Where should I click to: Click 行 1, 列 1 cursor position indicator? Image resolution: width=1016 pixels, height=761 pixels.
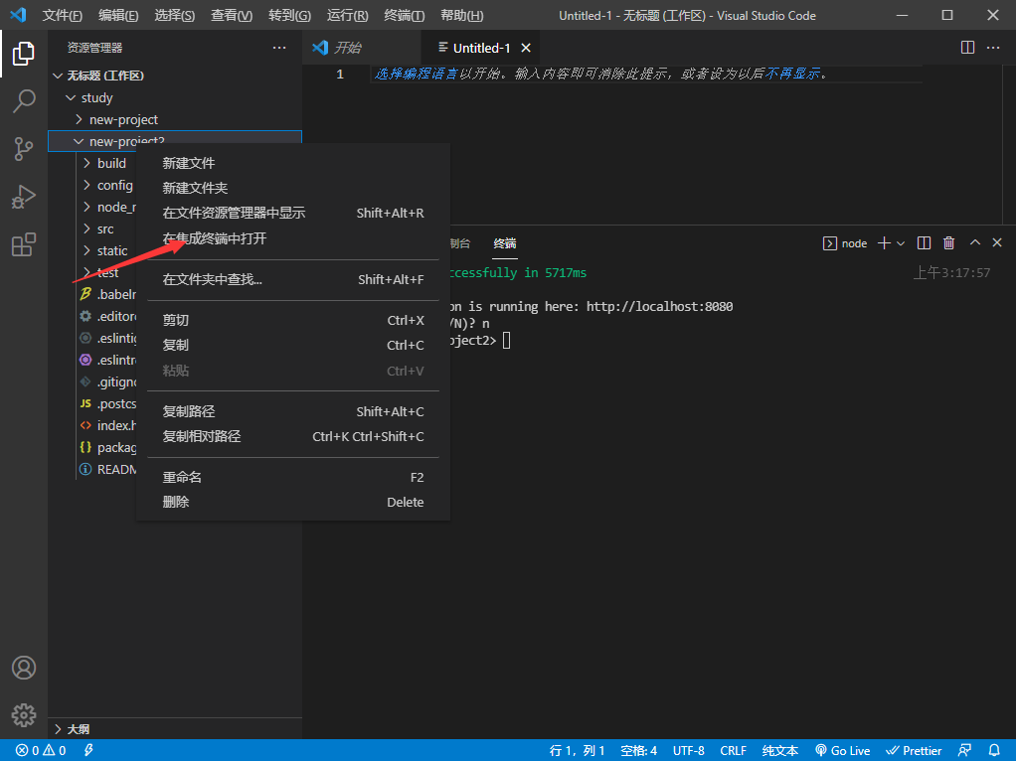coord(577,750)
